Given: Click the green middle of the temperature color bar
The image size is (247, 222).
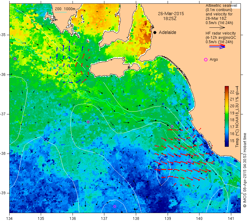Looking at the screenshot, I should 227,117.
